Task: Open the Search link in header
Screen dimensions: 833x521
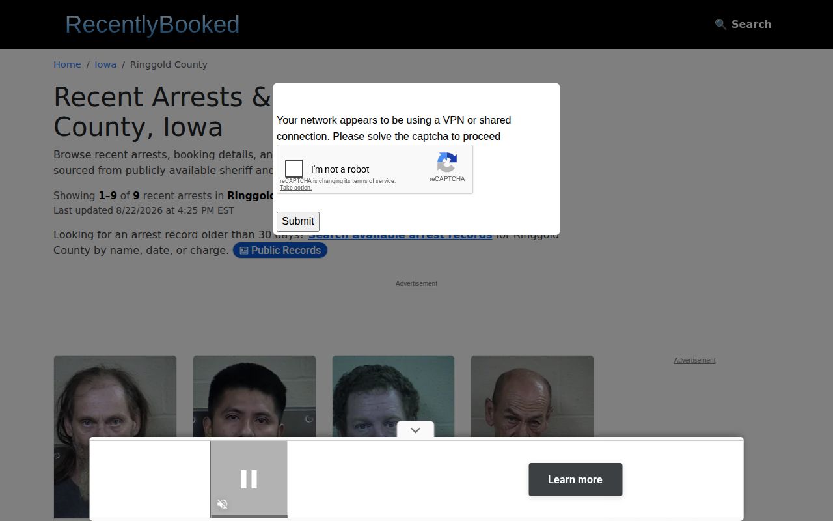Action: [743, 24]
